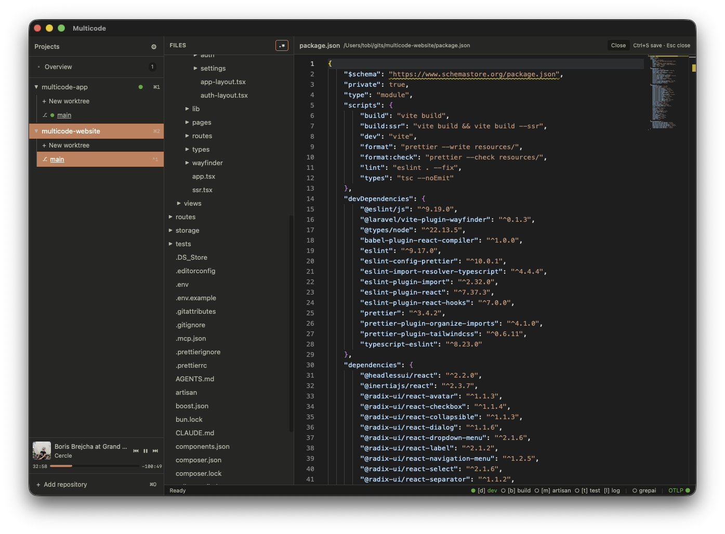The image size is (725, 534).
Task: Click the album art thumbnail
Action: (42, 451)
